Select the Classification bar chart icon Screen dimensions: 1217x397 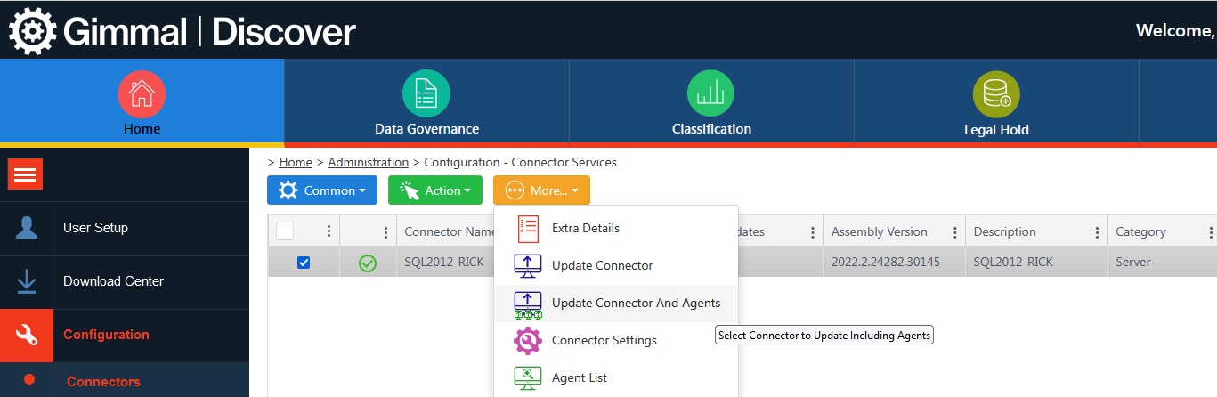coord(711,93)
